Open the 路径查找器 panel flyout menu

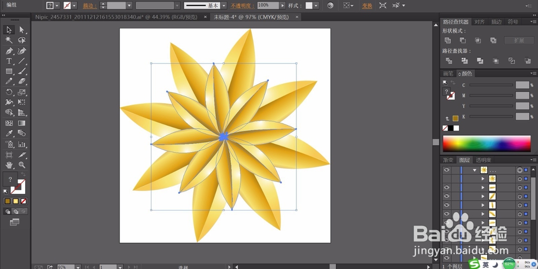(x=534, y=21)
